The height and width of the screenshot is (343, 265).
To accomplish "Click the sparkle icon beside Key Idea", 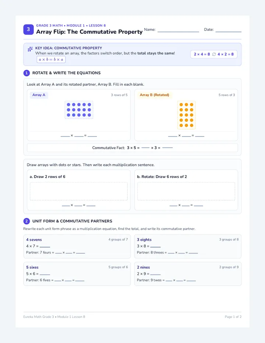I will pyautogui.click(x=30, y=49).
